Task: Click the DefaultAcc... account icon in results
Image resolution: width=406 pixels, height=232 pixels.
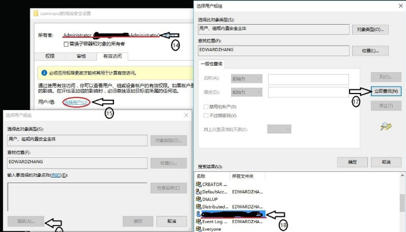Action: [x=199, y=192]
